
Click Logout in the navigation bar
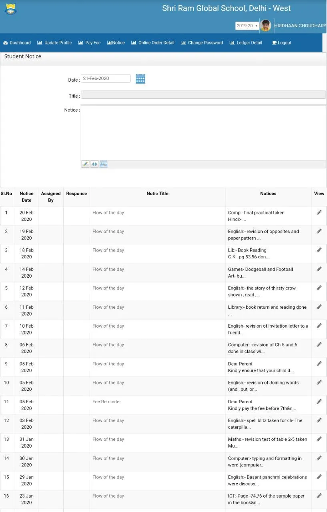282,43
